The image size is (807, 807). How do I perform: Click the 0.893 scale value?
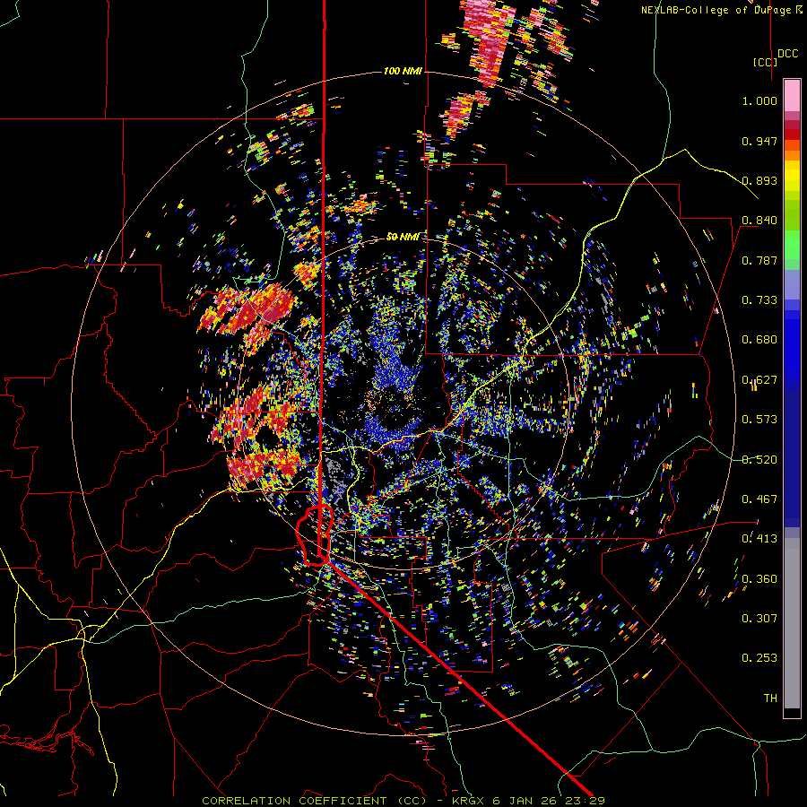[x=759, y=180]
